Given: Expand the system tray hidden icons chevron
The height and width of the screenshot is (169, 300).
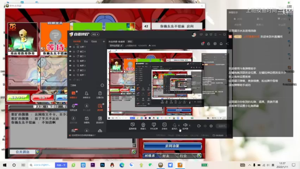Looking at the screenshot, I should pos(249,165).
